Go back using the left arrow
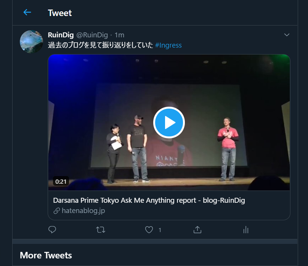This screenshot has height=266, width=308. (x=27, y=12)
